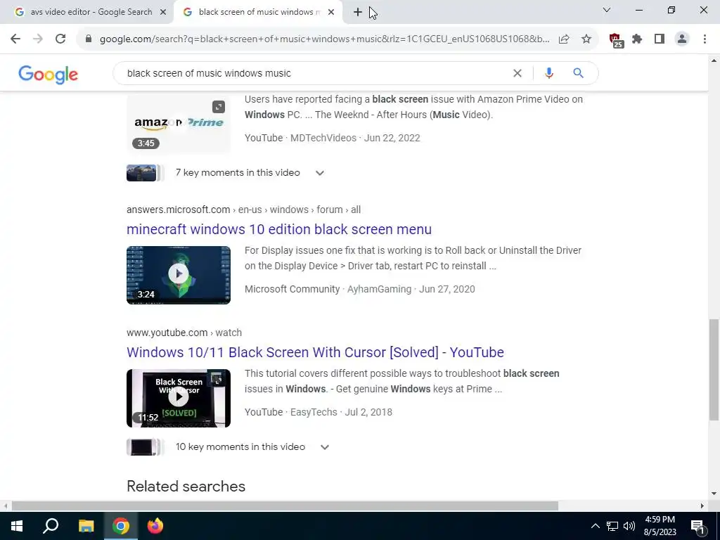Click into the Google search field
The image size is (720, 540).
point(317,73)
